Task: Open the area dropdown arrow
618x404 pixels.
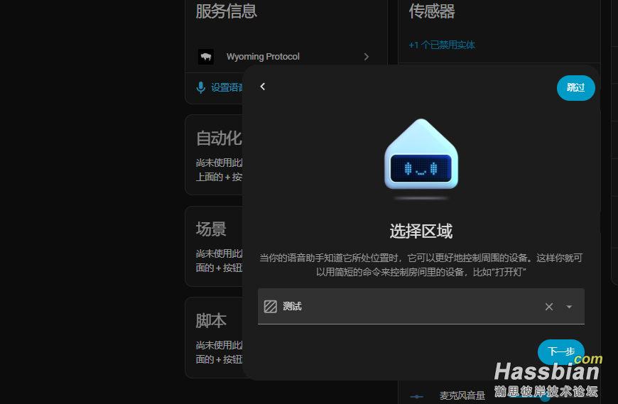Action: coord(569,307)
